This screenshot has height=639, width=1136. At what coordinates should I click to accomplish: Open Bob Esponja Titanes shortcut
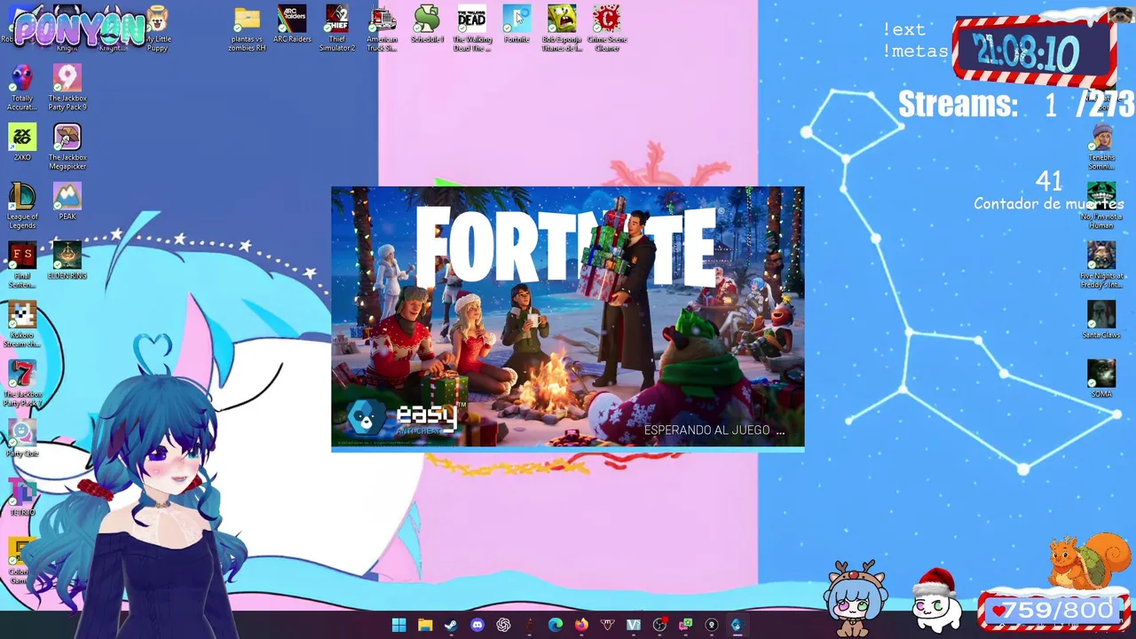pos(562,29)
